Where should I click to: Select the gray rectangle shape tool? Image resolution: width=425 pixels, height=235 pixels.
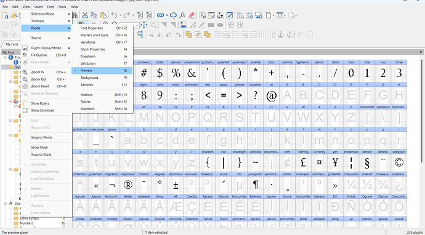(x=211, y=25)
